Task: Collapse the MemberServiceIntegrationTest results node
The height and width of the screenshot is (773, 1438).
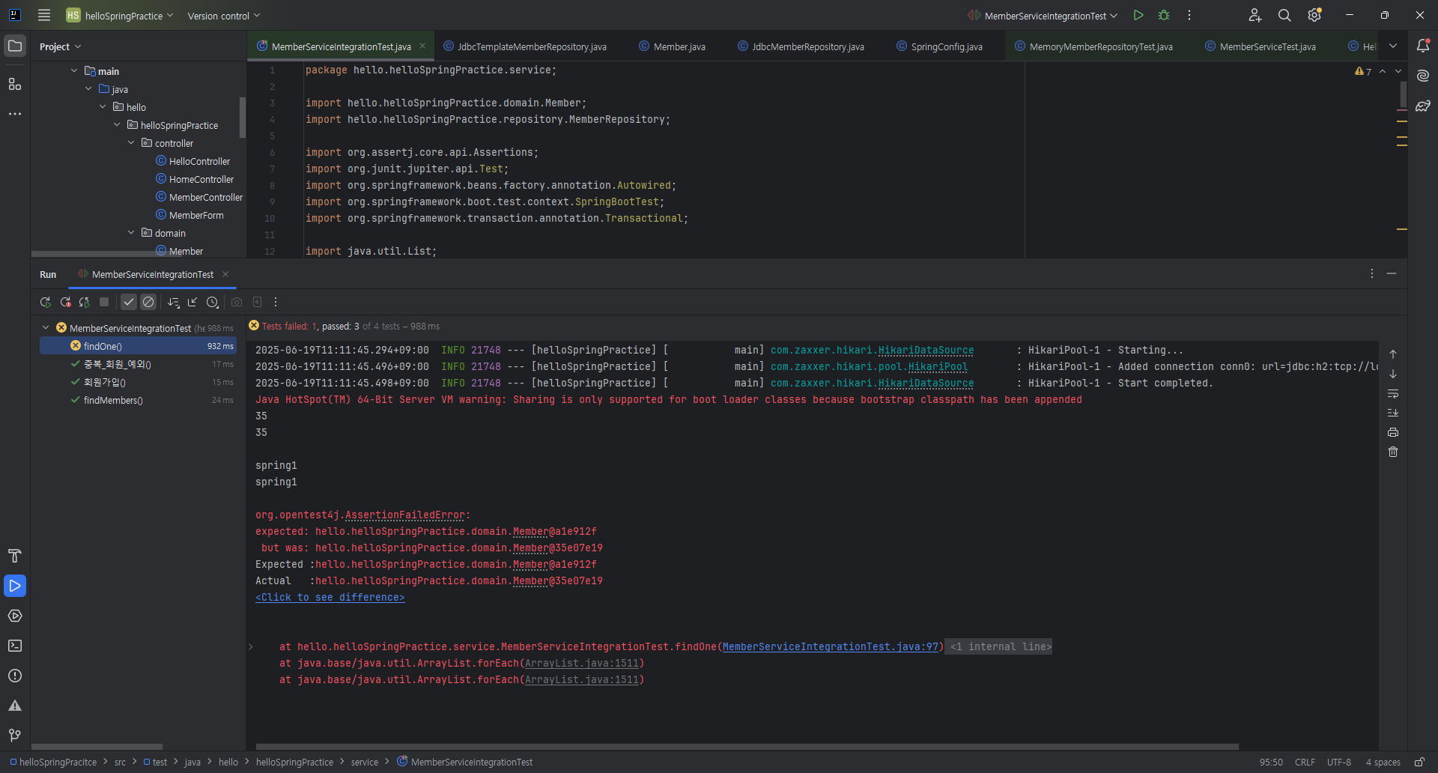Action: (46, 328)
